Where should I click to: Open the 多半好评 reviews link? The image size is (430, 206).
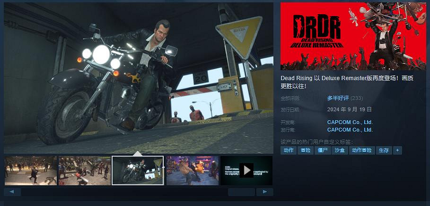click(x=338, y=98)
